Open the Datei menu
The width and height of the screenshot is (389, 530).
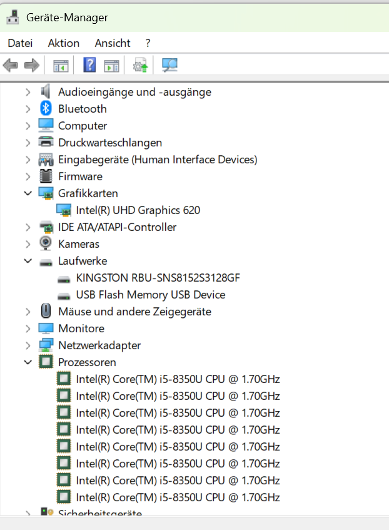(x=20, y=43)
